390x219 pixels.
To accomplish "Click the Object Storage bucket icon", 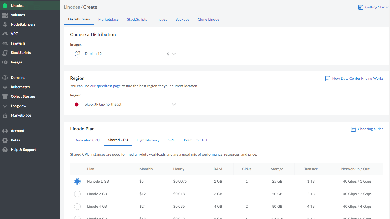I will click(x=5, y=97).
